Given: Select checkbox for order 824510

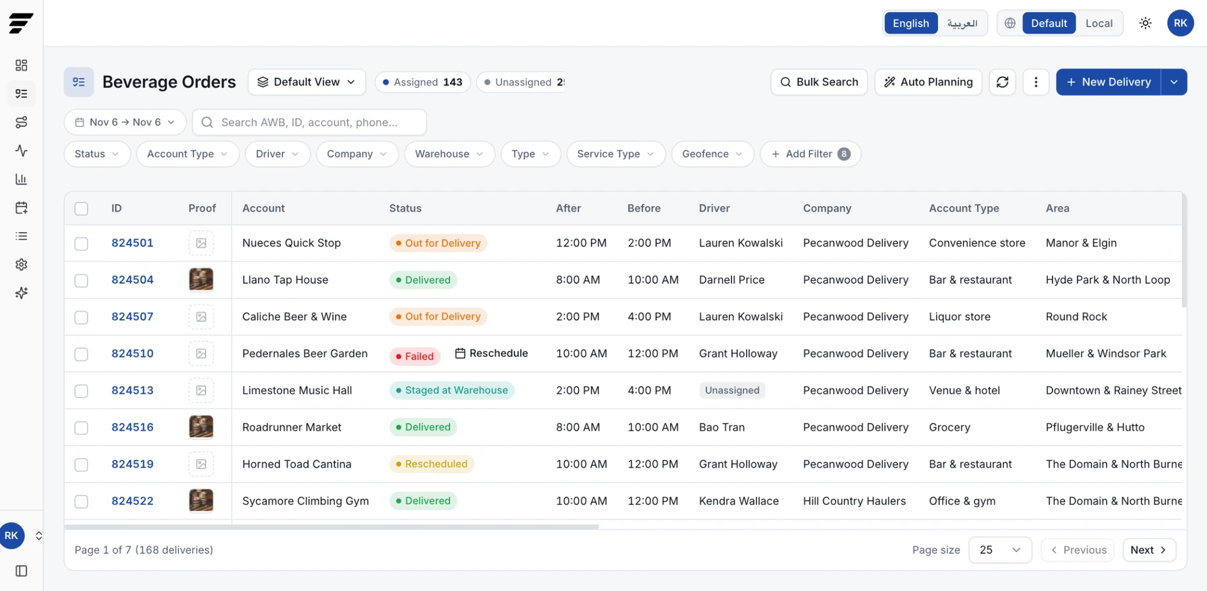Looking at the screenshot, I should [82, 354].
